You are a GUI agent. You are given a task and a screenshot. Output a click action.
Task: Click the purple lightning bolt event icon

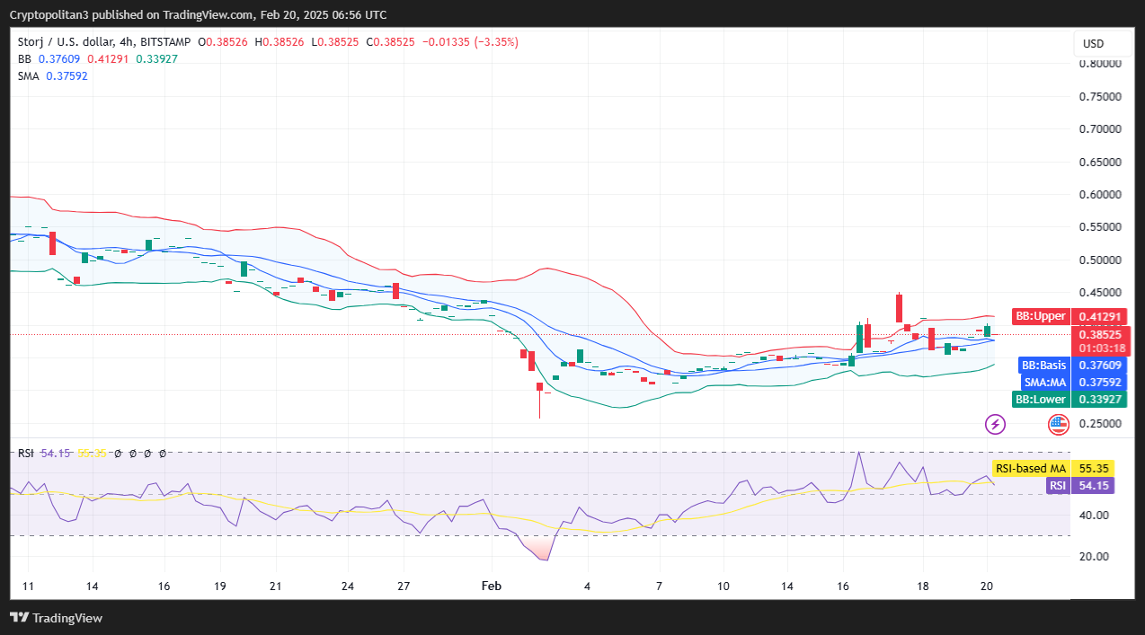995,423
